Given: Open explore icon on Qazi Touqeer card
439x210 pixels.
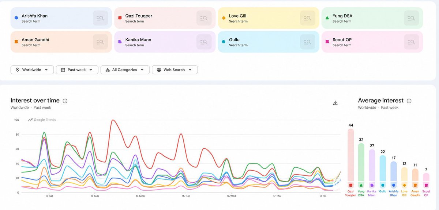Looking at the screenshot, I should click(x=204, y=18).
